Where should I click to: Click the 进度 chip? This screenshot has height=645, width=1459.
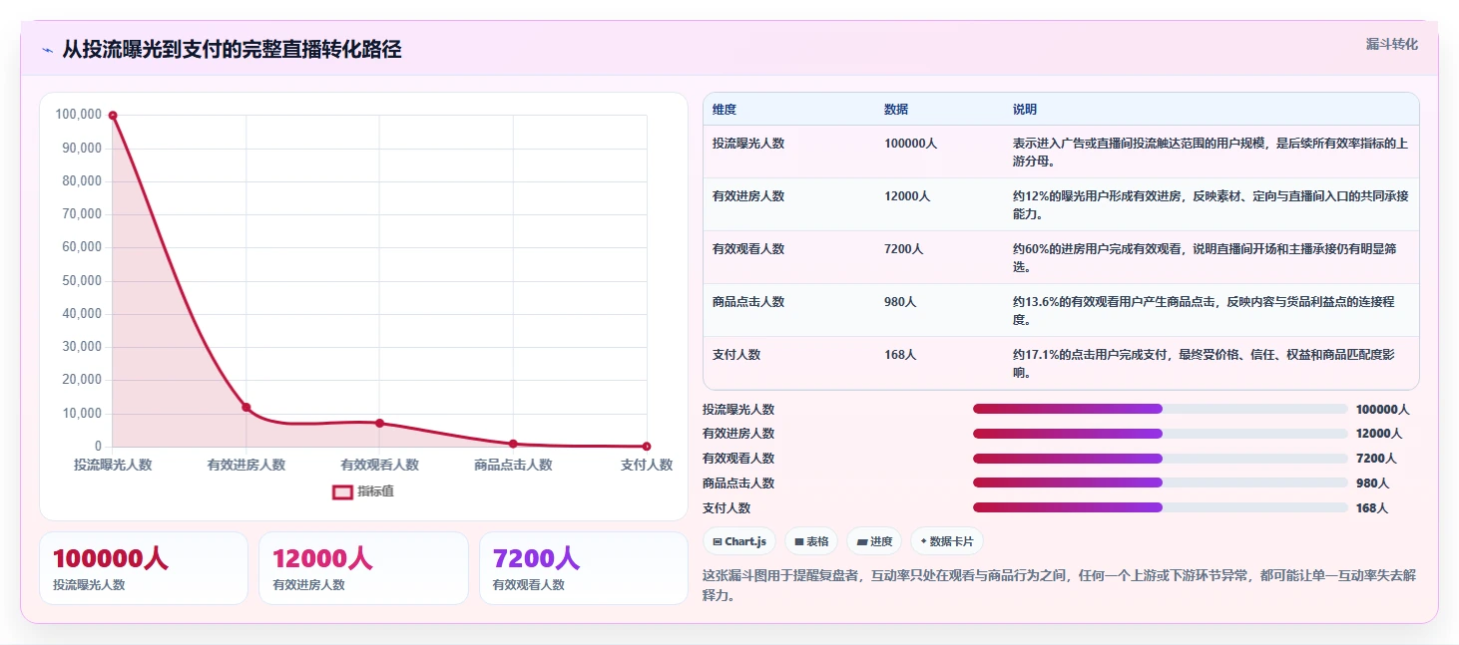(x=874, y=541)
